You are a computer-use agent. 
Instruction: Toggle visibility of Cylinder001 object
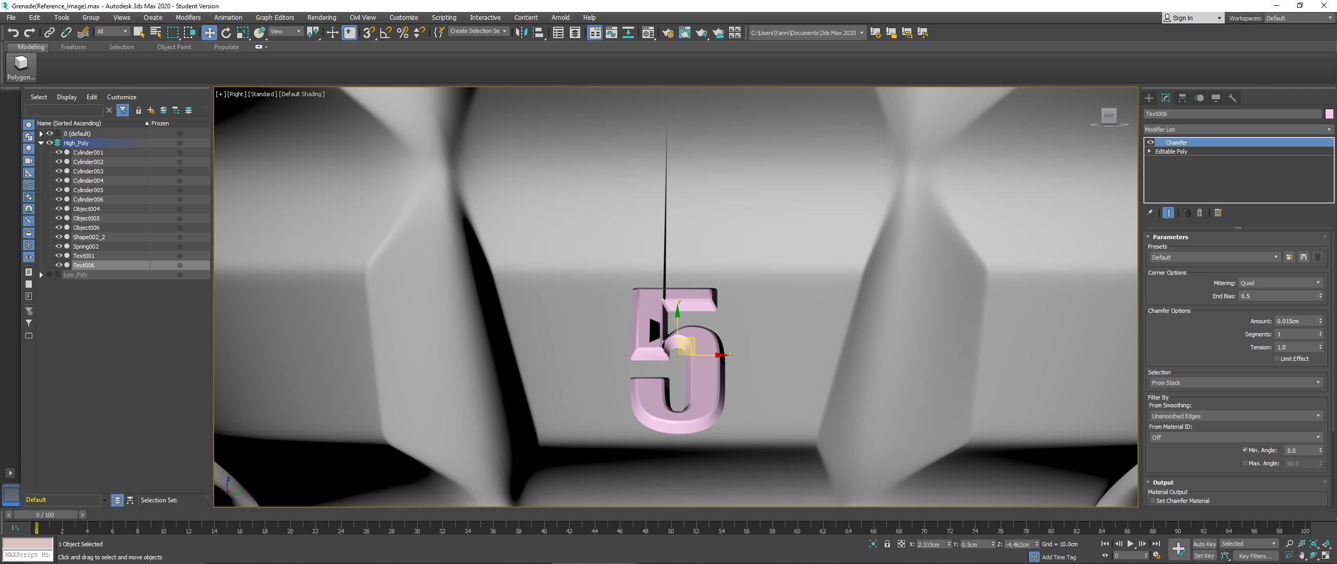(x=58, y=152)
